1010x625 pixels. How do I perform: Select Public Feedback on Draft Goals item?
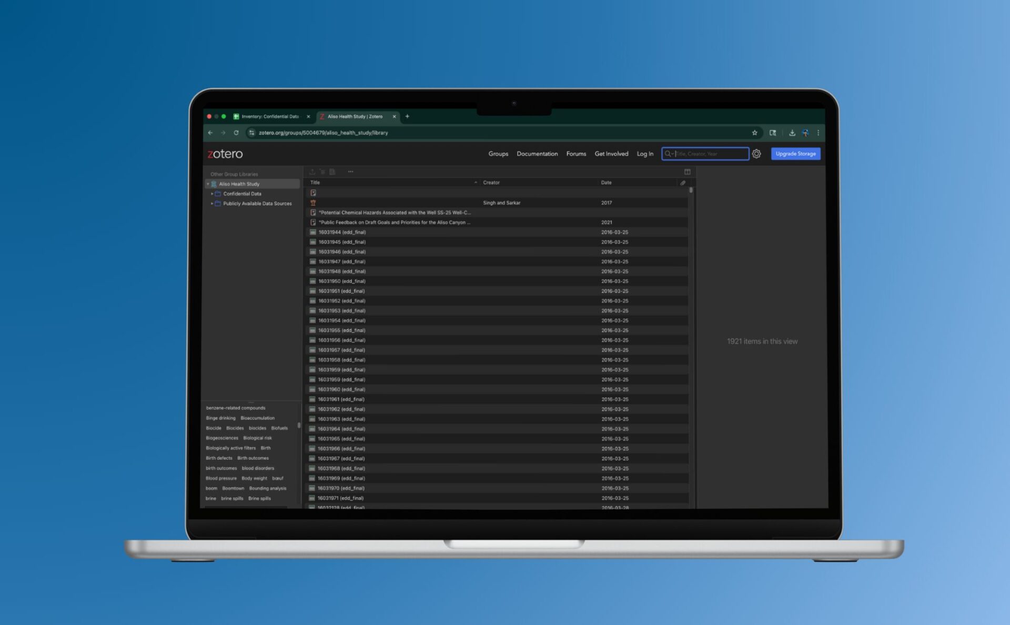(497, 223)
